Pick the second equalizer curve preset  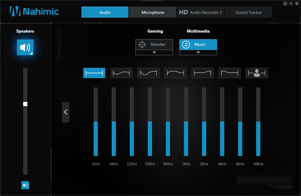121,73
